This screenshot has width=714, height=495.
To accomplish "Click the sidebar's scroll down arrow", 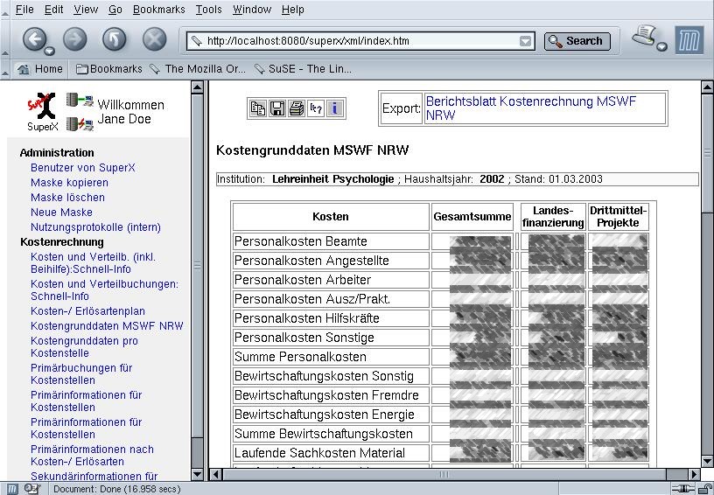I will (197, 473).
